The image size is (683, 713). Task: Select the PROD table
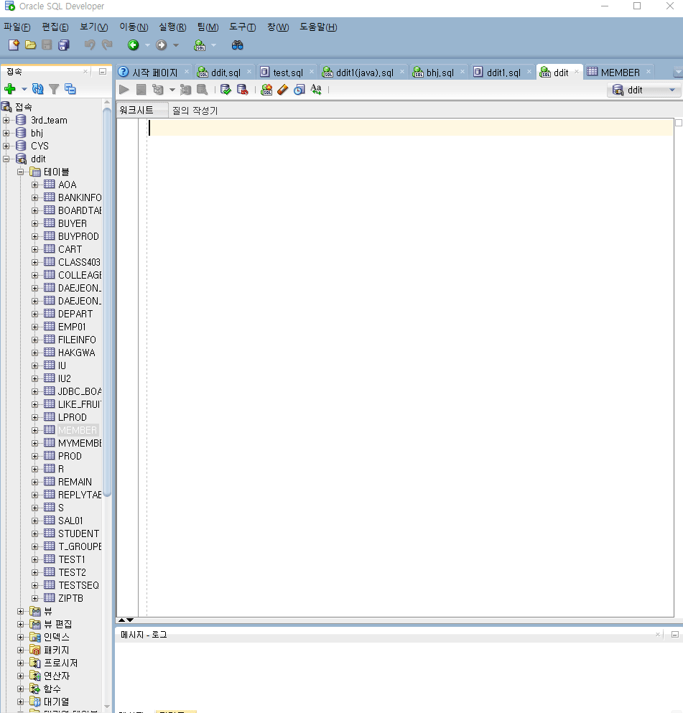[x=70, y=456]
